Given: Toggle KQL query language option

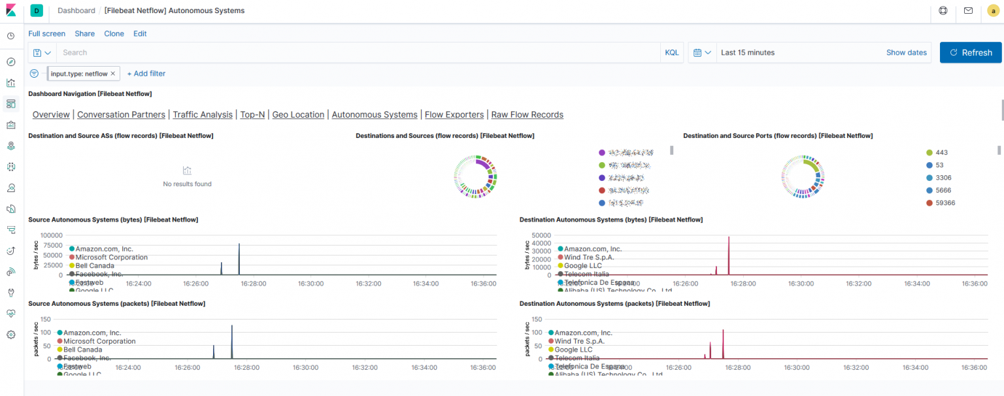Looking at the screenshot, I should tap(671, 52).
